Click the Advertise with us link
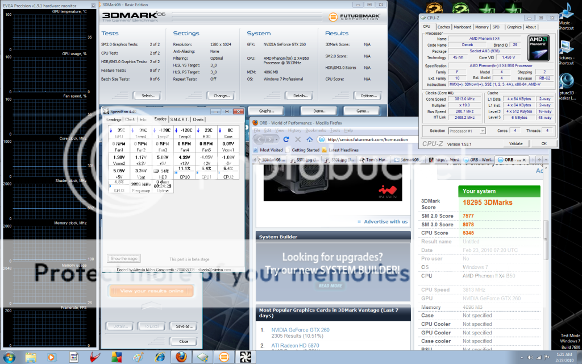Screen dimensions: 582x364 [x=386, y=222]
